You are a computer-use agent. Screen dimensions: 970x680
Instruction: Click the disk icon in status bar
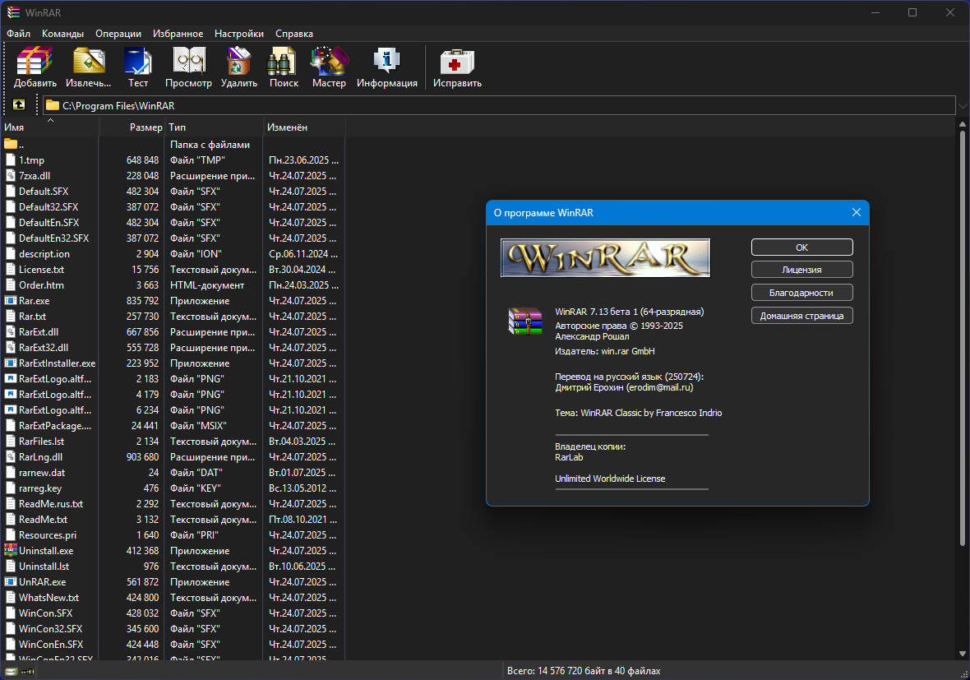(12, 671)
